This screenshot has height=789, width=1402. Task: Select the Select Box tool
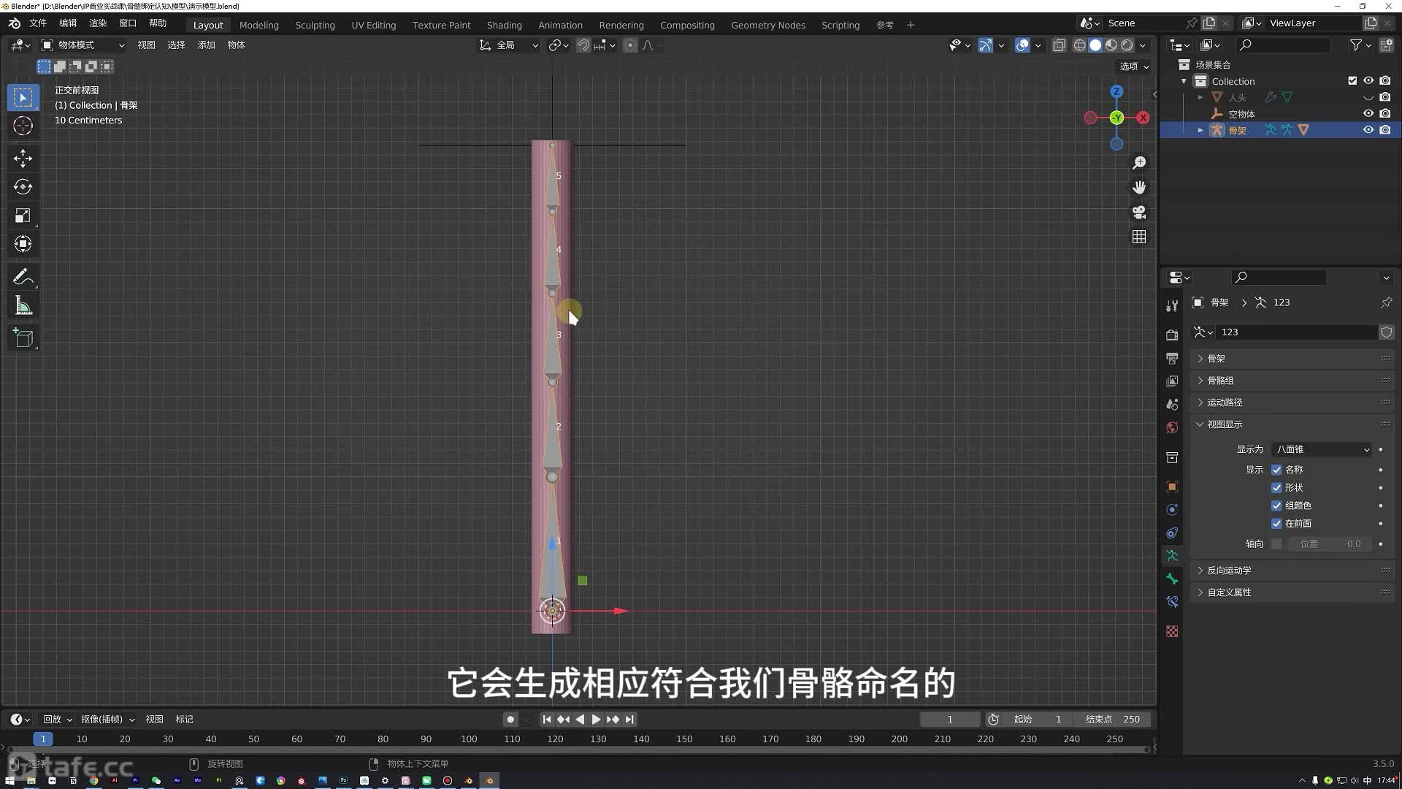(x=23, y=98)
